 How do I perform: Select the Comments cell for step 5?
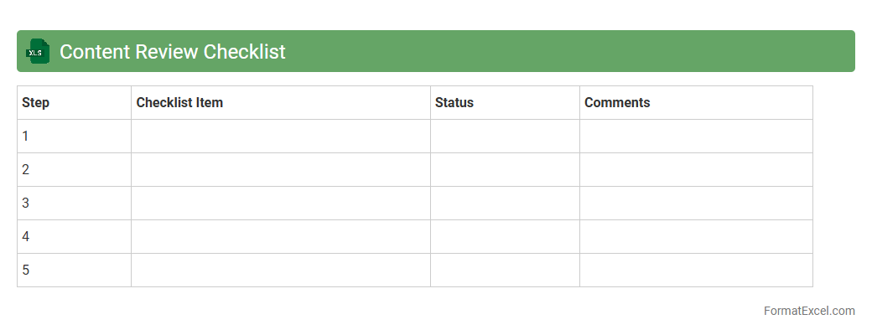[696, 270]
